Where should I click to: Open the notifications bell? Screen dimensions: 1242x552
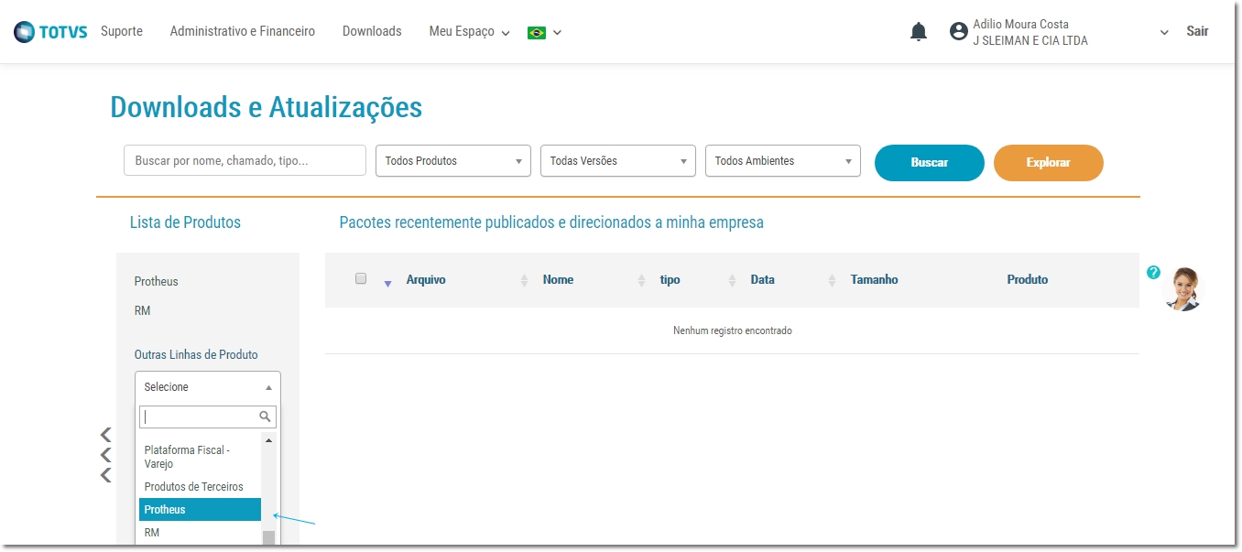(919, 32)
